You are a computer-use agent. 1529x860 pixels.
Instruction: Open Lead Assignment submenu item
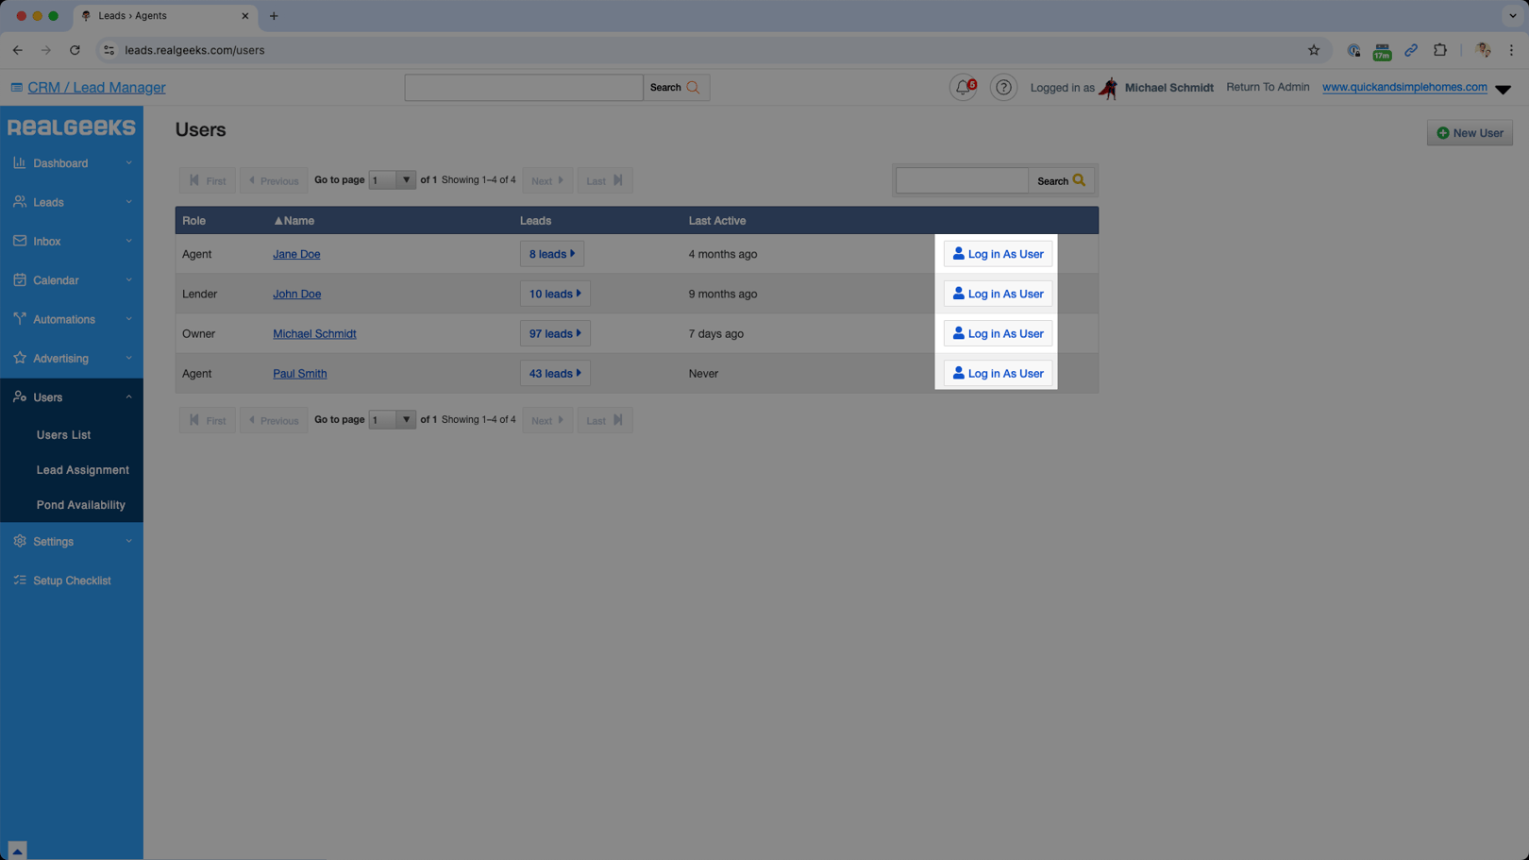point(82,470)
